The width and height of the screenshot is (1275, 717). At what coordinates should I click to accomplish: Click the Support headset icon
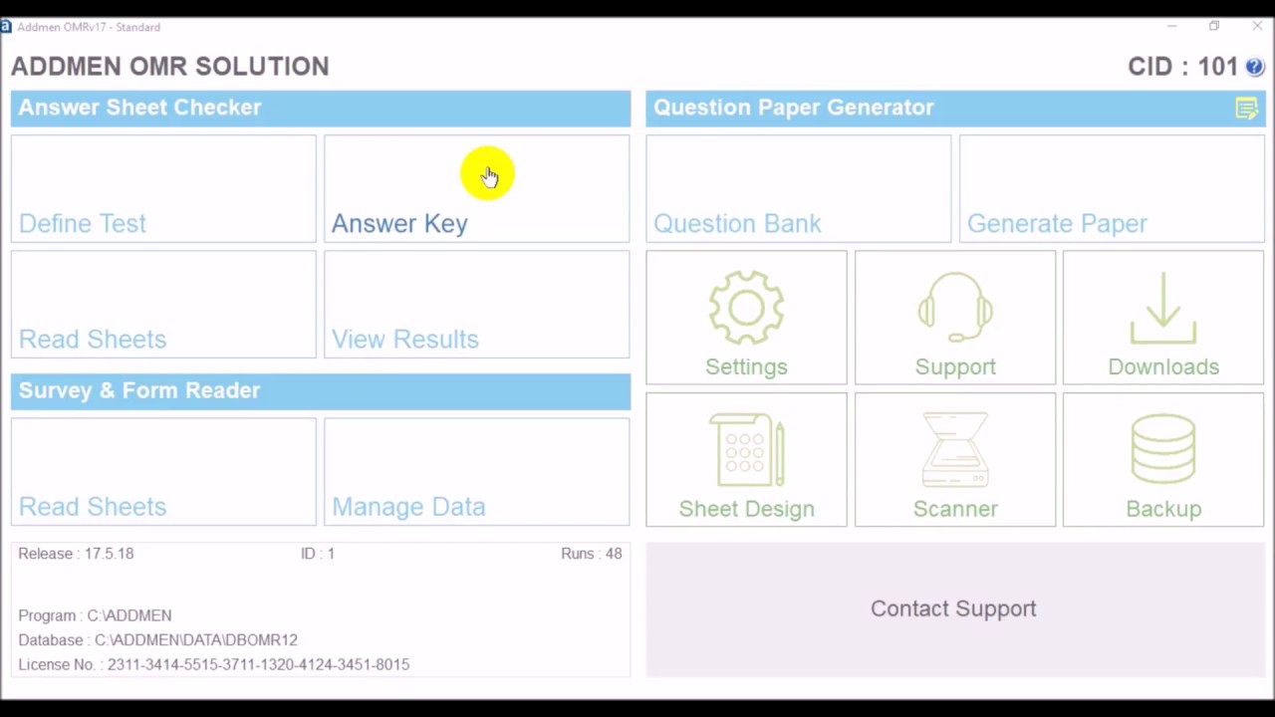955,309
